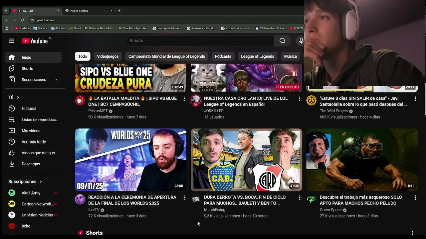Open Descargas in the sidebar
This screenshot has height=239, width=426.
[x=33, y=164]
